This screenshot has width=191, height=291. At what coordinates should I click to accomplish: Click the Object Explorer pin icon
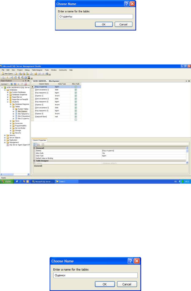pos(26,81)
